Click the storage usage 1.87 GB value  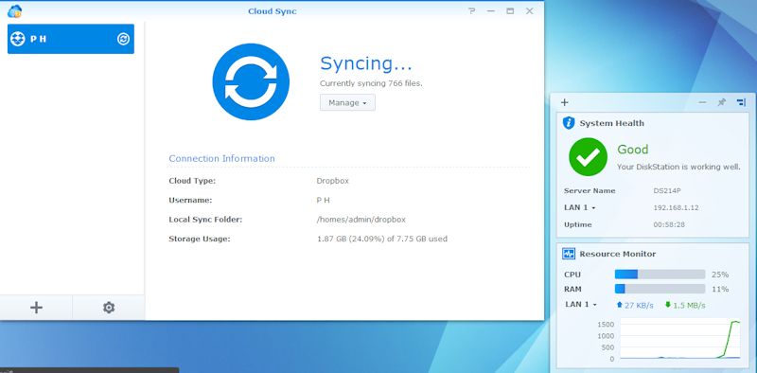tap(382, 239)
